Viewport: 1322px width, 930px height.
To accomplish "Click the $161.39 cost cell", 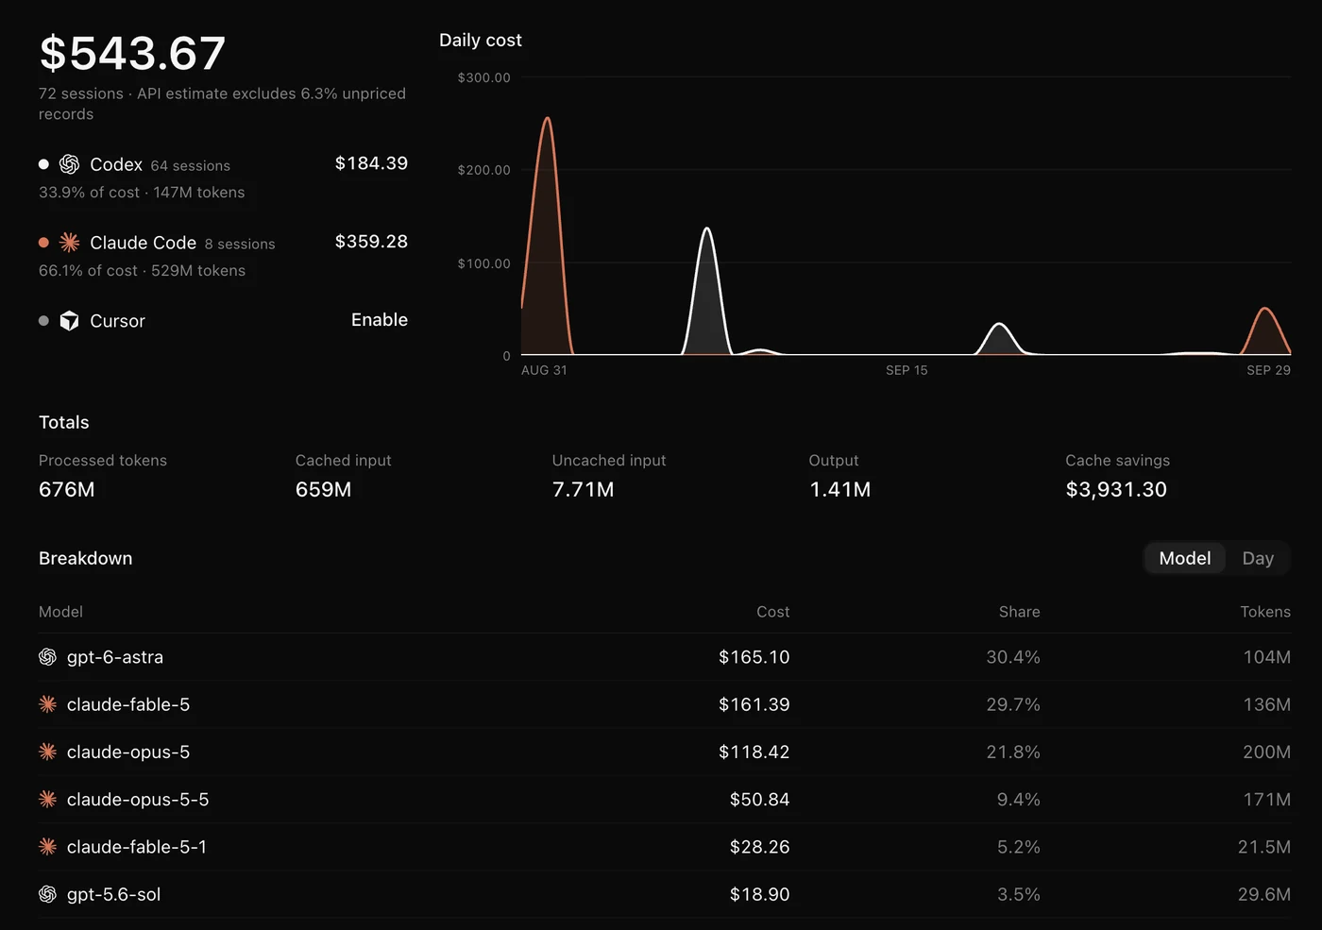I will coord(754,704).
